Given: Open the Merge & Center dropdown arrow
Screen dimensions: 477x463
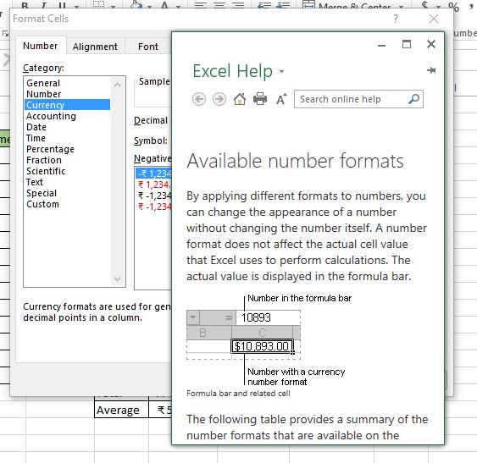Looking at the screenshot, I should [402, 7].
